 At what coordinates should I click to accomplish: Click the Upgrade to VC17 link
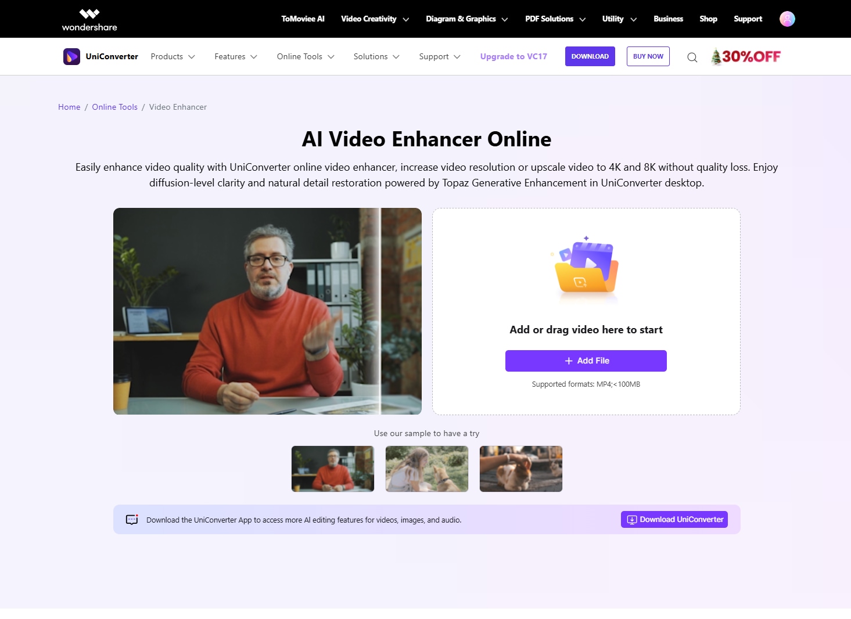[x=513, y=56]
